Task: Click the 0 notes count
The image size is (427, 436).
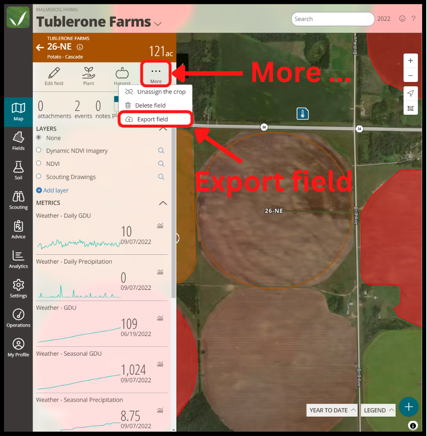Action: coord(103,110)
